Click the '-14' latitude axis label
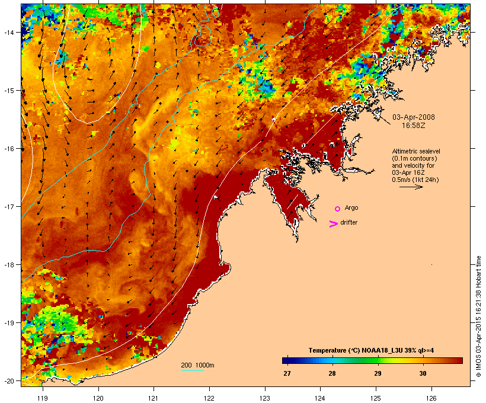This screenshot has width=486, height=403. (8, 32)
